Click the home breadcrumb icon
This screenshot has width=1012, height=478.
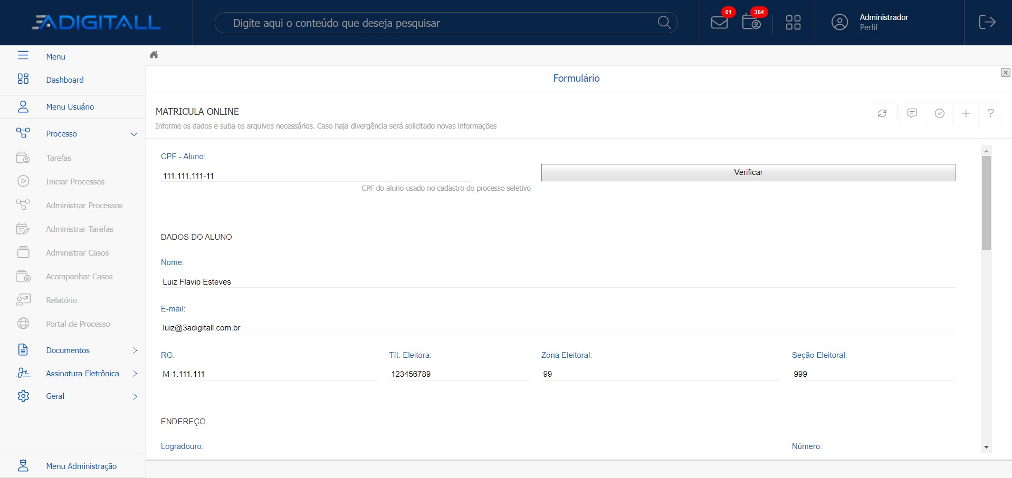[154, 55]
